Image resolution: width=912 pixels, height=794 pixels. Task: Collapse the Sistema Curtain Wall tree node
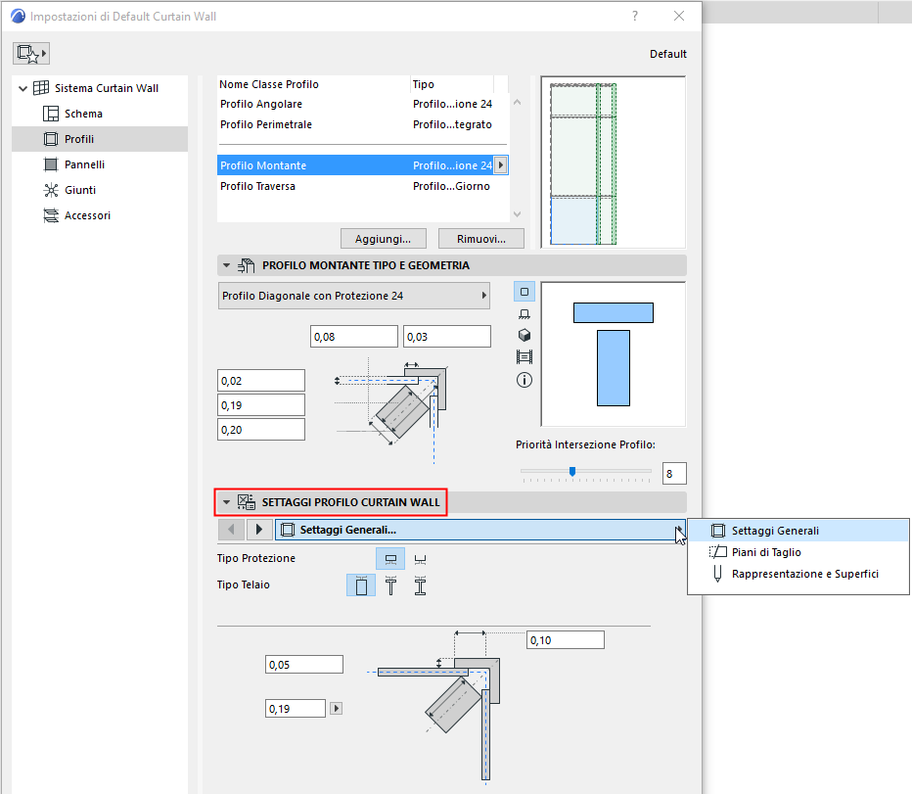point(22,87)
